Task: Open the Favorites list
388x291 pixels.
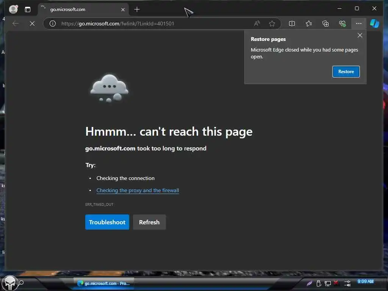Action: tap(308, 23)
